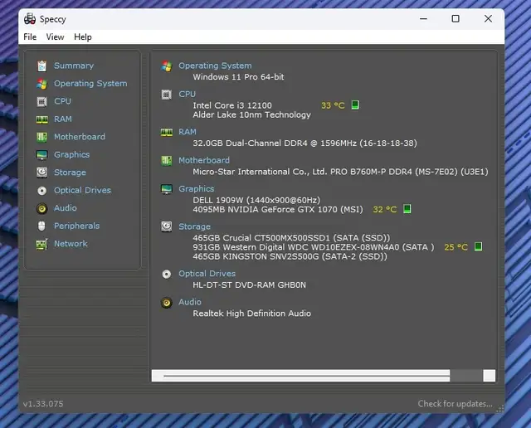Click the Optical Drives disc icon in sidebar
The width and height of the screenshot is (531, 428).
click(41, 191)
